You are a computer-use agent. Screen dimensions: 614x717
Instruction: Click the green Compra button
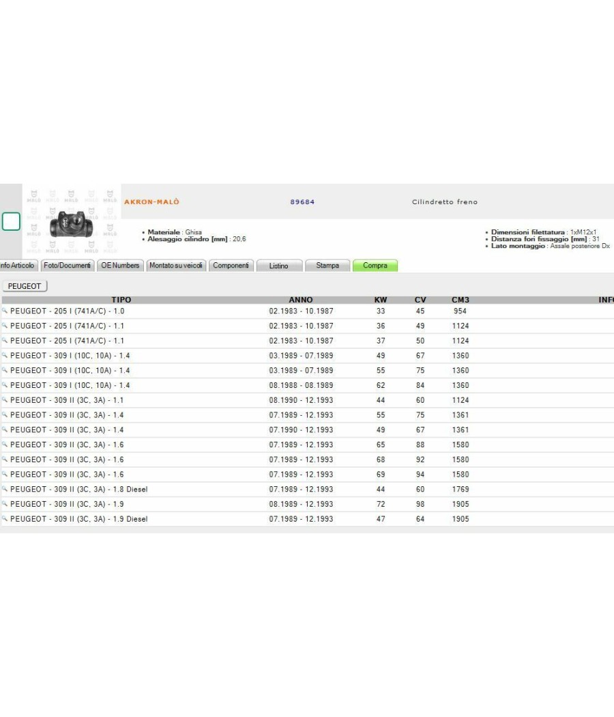point(375,266)
